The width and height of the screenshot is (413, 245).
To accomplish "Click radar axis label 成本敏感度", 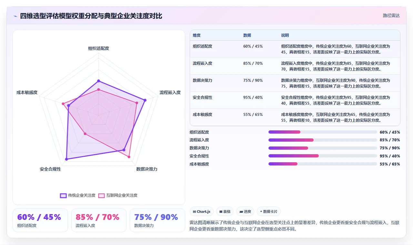I will 27,92.
